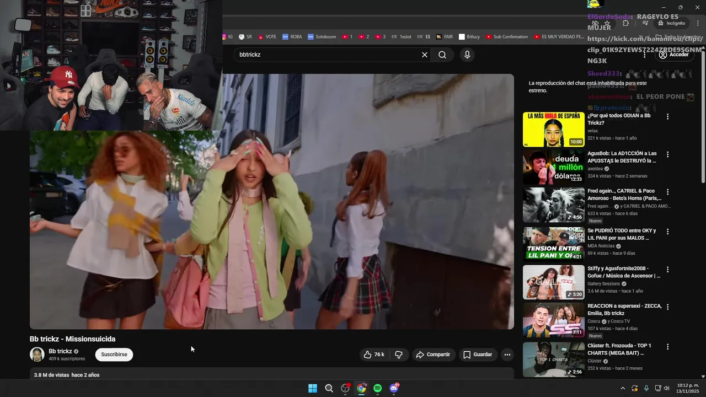Open options for REACCION a supersexi video
Screen dimensions: 706x397
tap(667, 307)
